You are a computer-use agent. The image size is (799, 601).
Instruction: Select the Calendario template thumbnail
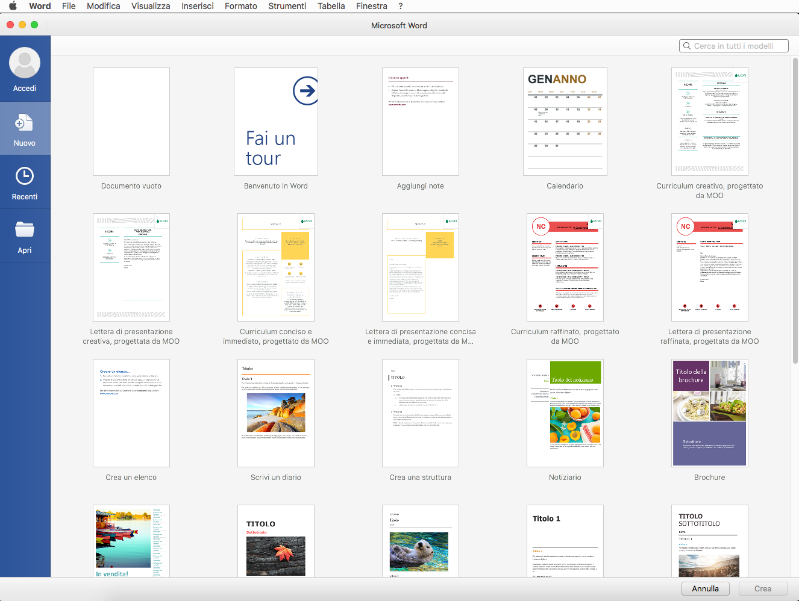[565, 122]
